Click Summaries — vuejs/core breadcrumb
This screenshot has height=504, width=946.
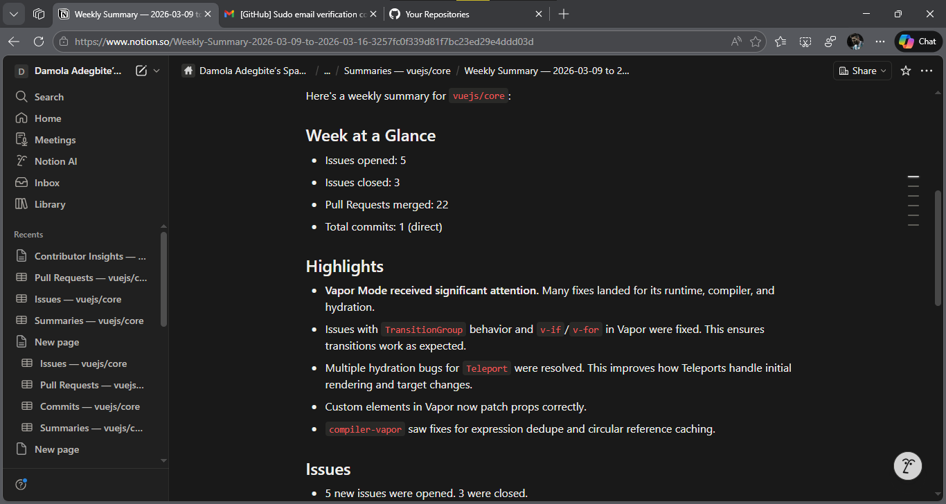(x=397, y=71)
